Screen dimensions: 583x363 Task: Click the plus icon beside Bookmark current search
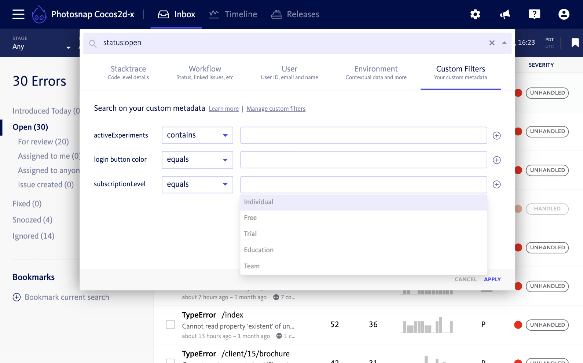(16, 297)
